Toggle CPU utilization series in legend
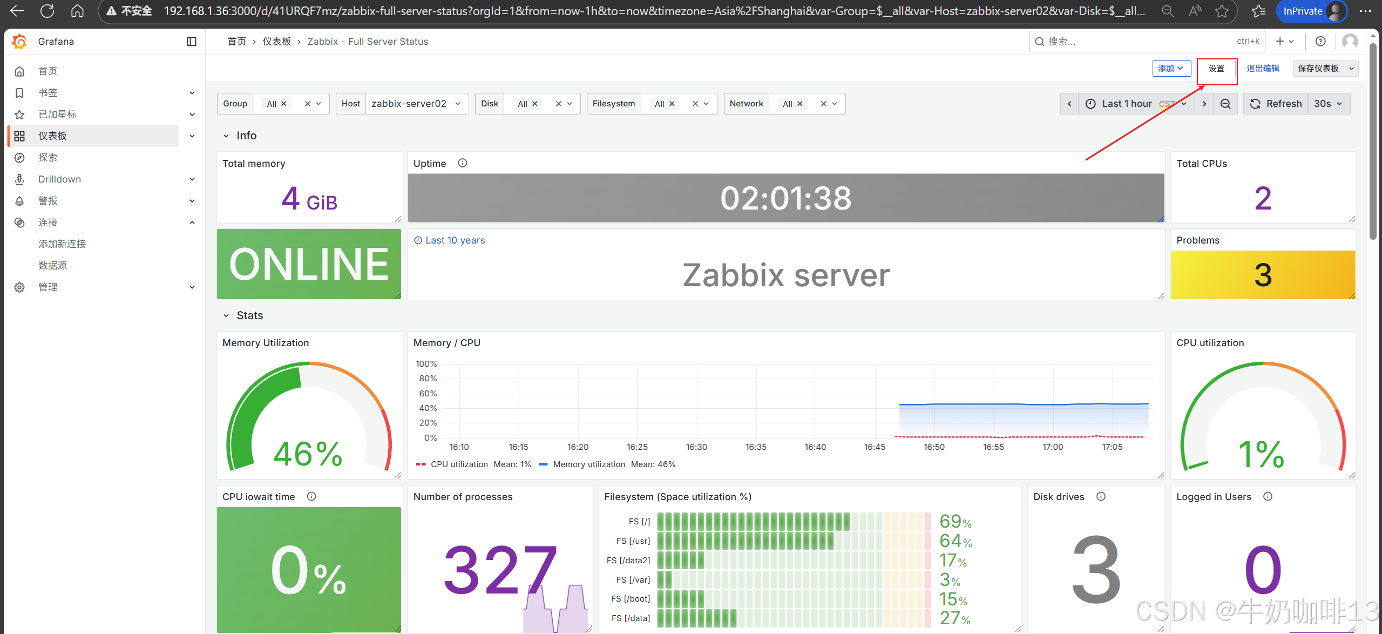 pyautogui.click(x=459, y=464)
